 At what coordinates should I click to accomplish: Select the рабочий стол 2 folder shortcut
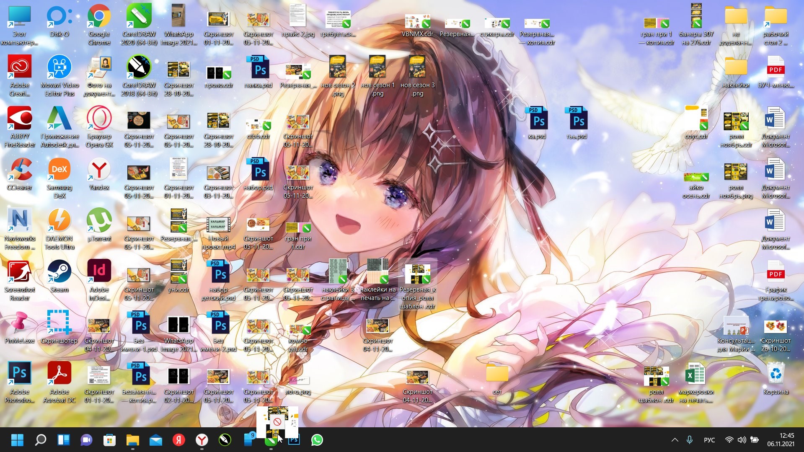coord(776,25)
